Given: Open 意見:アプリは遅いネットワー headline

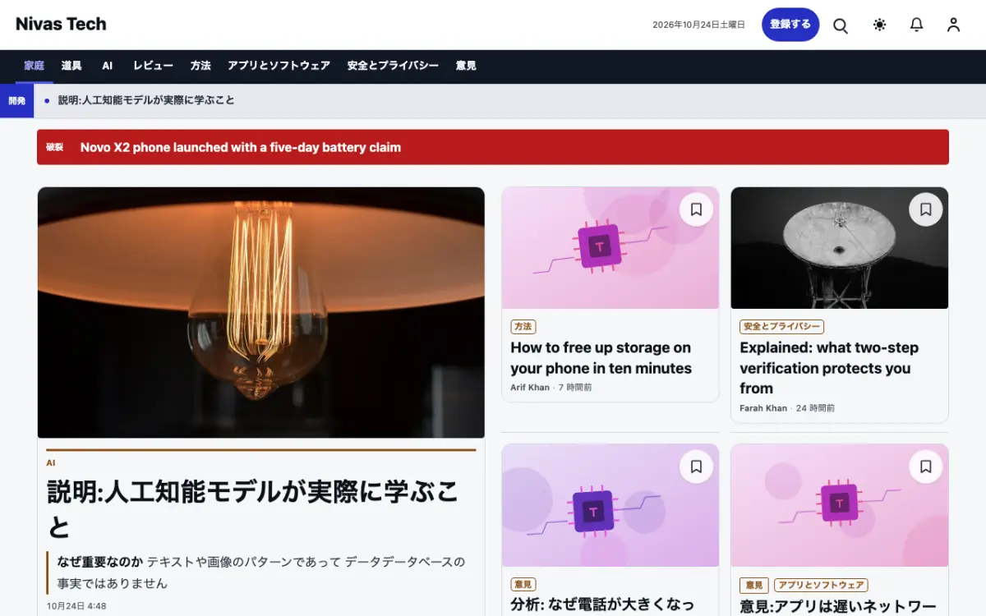Looking at the screenshot, I should [x=838, y=606].
